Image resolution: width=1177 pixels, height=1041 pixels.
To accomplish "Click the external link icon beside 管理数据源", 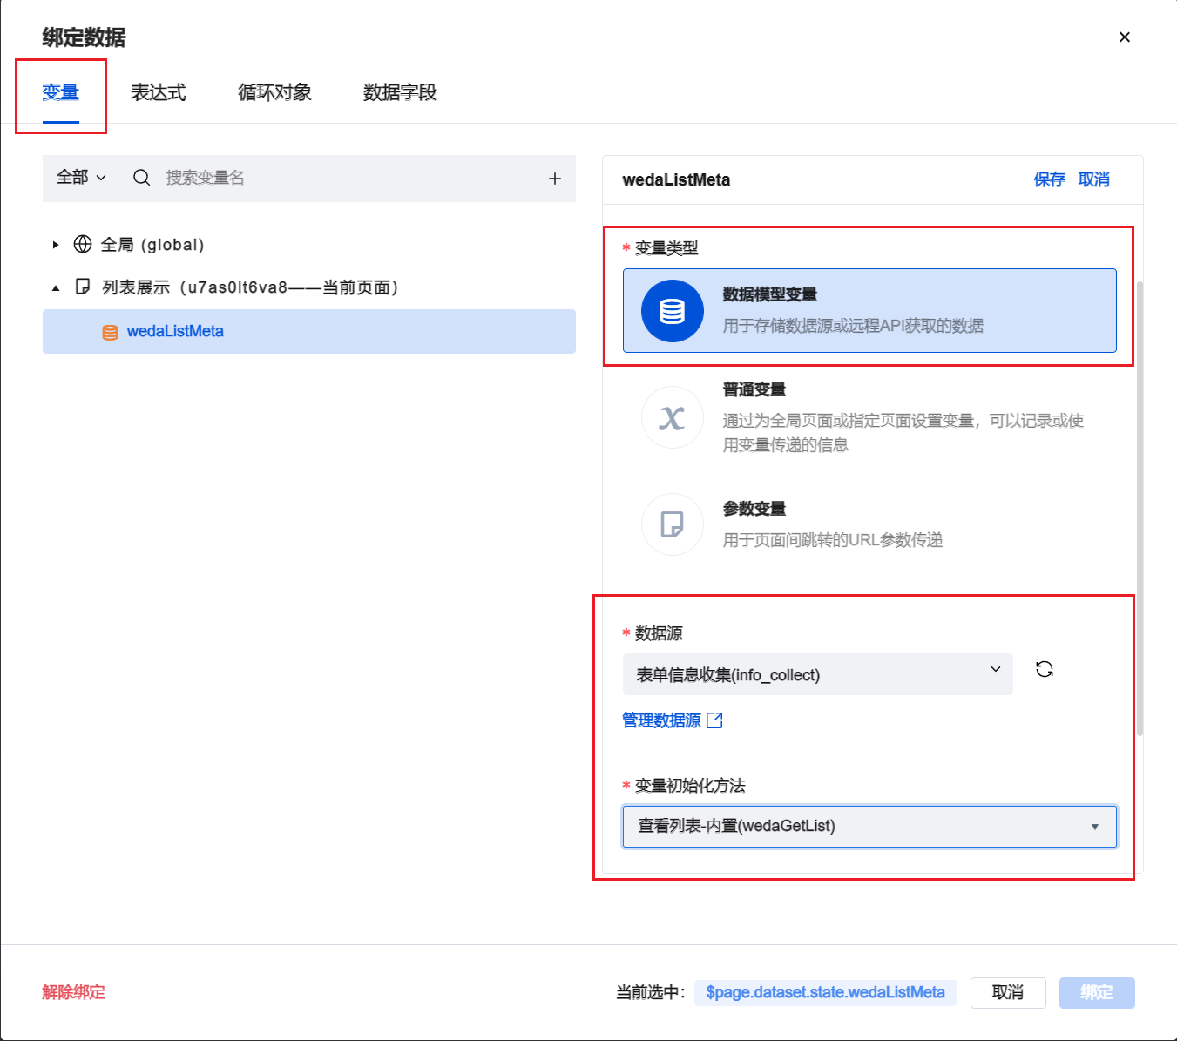I will (x=715, y=720).
